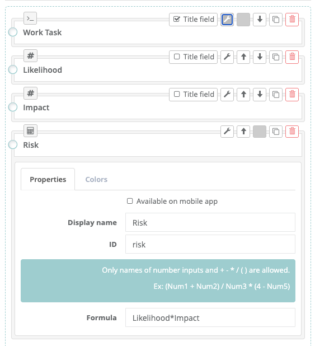Delete the Work Task field
Screen dimensions: 315x346
coord(292,20)
